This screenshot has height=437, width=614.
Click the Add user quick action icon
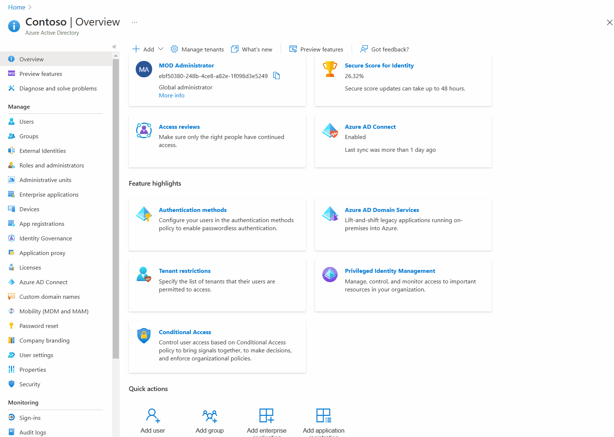tap(153, 415)
